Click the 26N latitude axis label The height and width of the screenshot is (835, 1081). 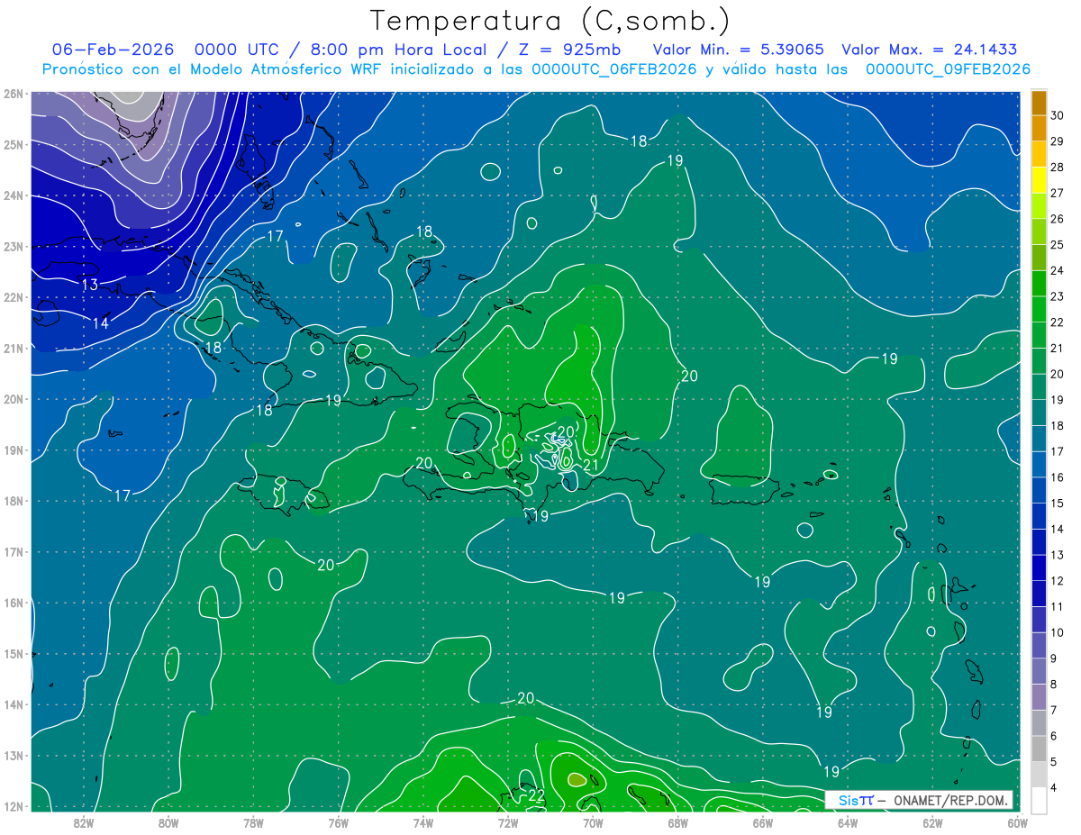point(14,93)
